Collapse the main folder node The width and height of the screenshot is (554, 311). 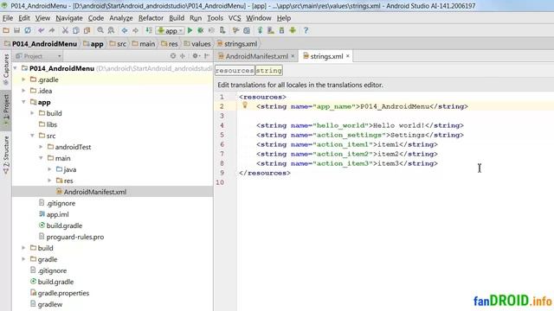click(x=41, y=158)
